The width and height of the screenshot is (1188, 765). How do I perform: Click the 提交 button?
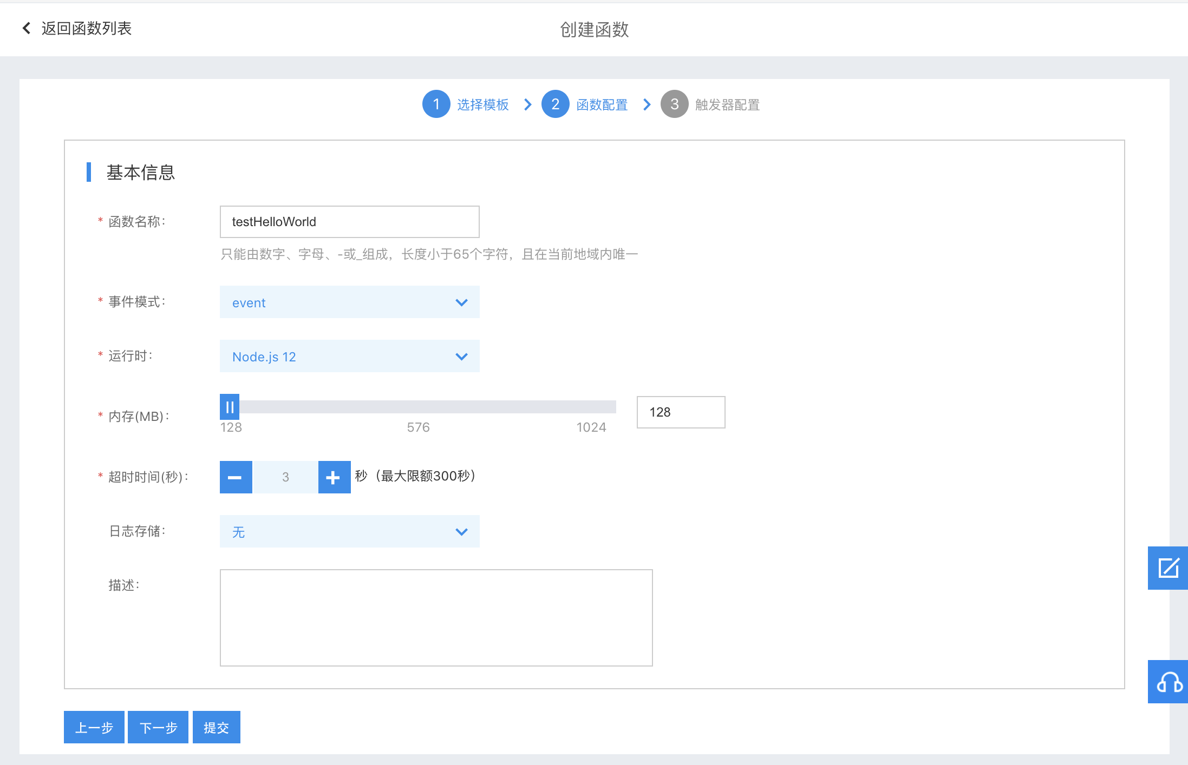tap(217, 727)
